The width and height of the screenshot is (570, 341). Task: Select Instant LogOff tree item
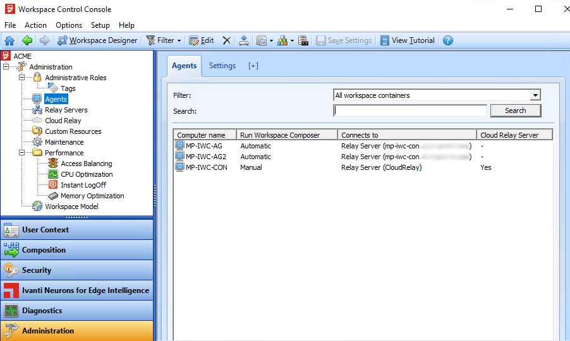tap(83, 185)
